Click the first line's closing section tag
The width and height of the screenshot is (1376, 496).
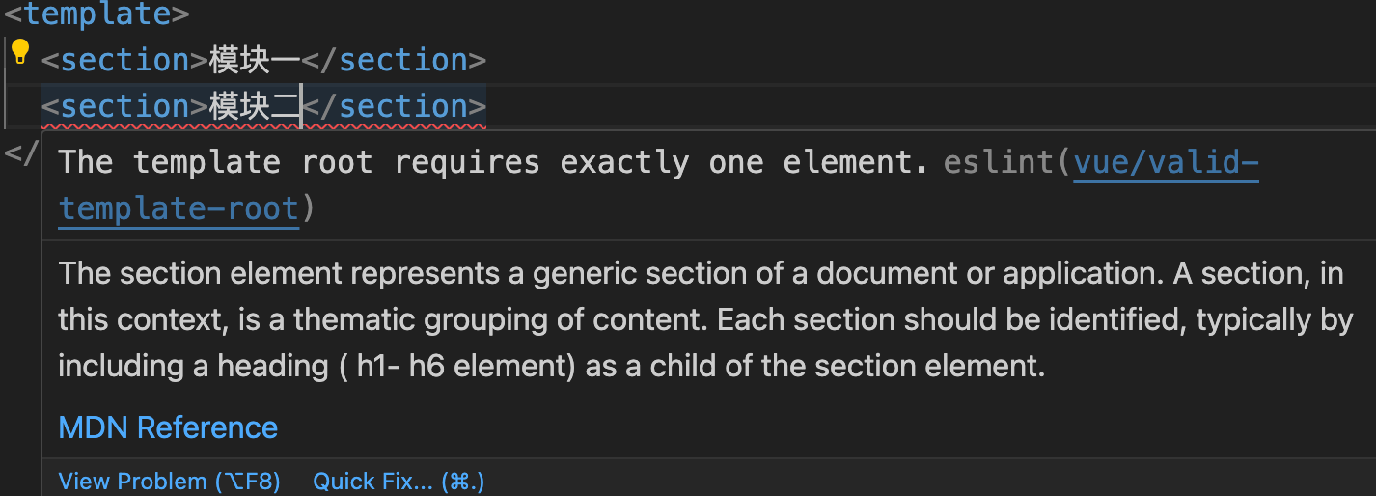[394, 60]
